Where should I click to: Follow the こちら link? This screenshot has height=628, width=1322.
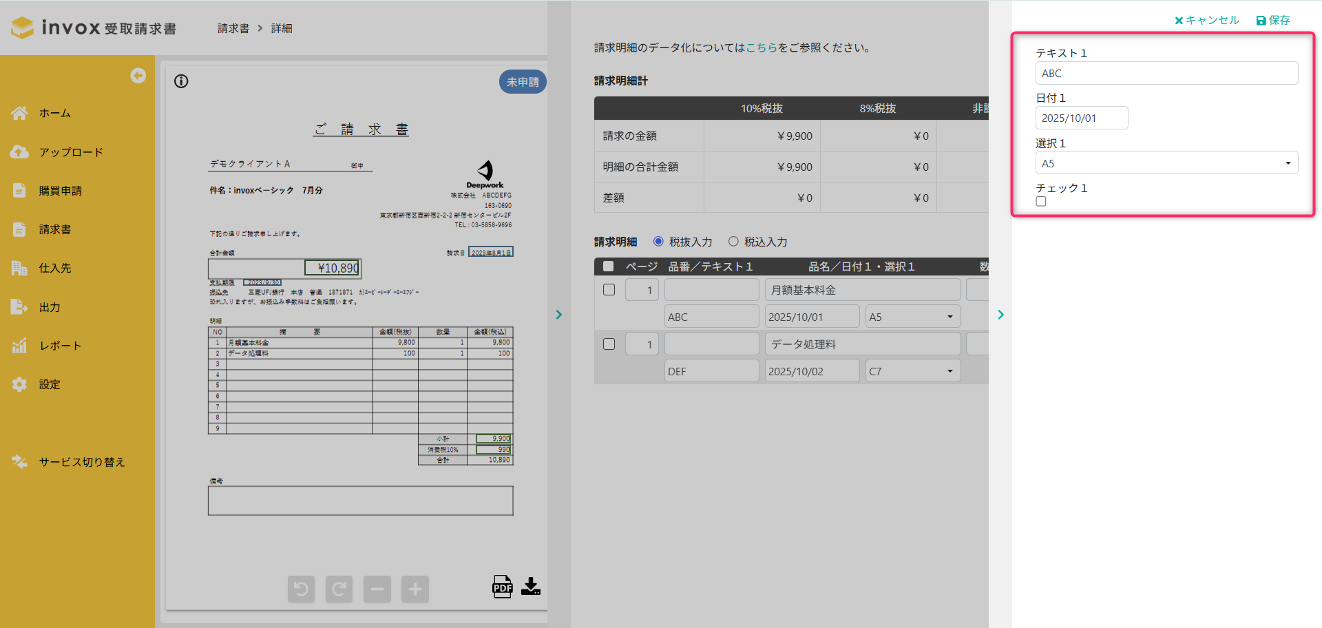(762, 48)
